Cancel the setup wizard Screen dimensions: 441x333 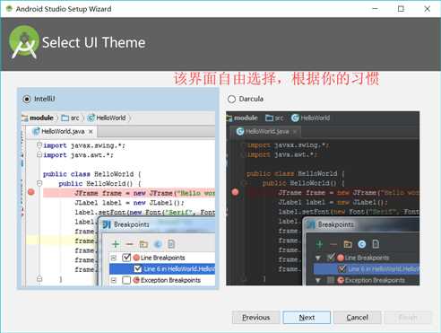click(x=358, y=318)
